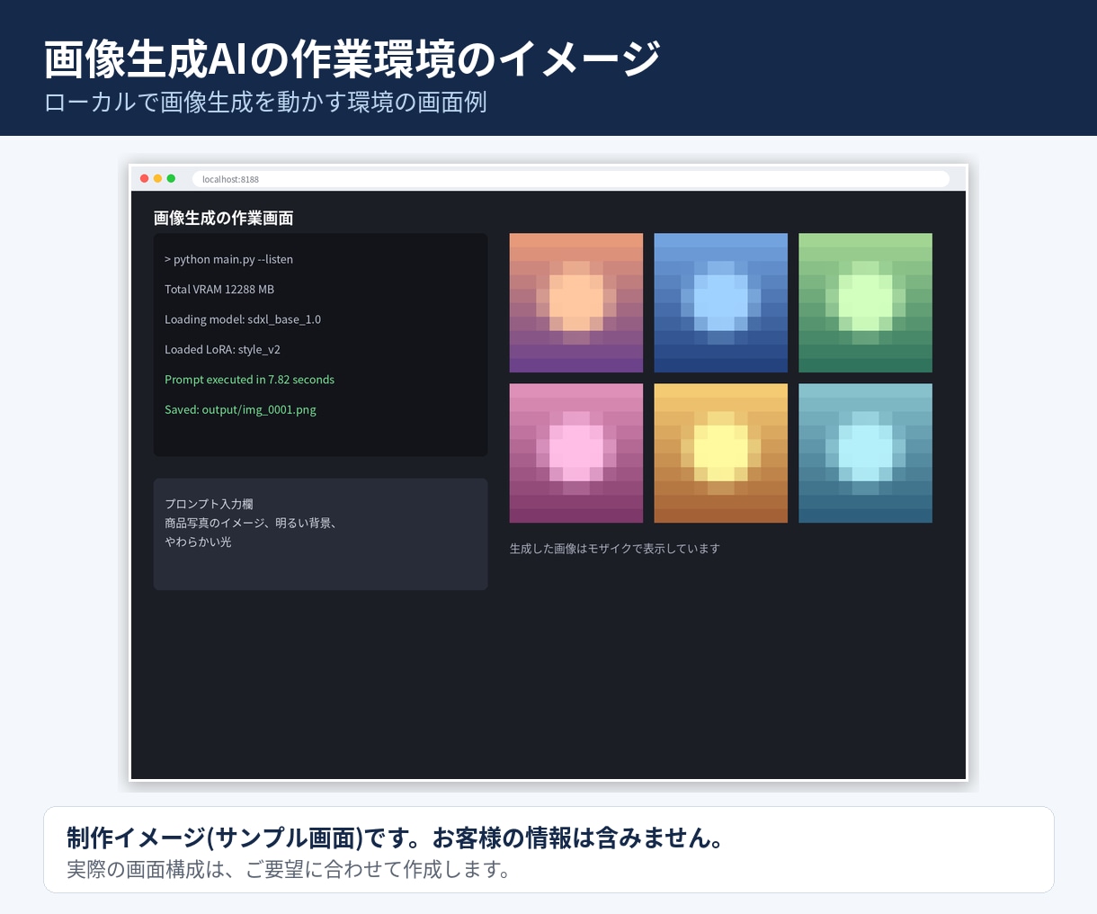This screenshot has height=914, width=1097.
Task: Click 'Prompt executed in 7.82 seconds' line
Action: [249, 380]
